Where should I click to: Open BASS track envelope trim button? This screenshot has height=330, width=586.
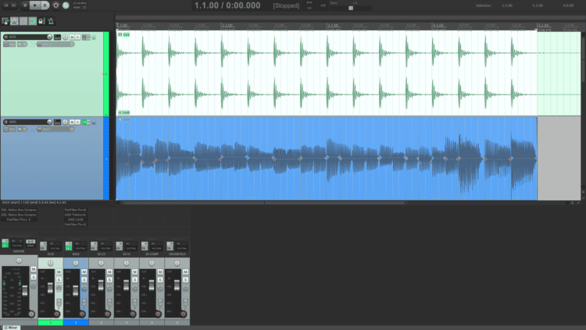(x=9, y=129)
